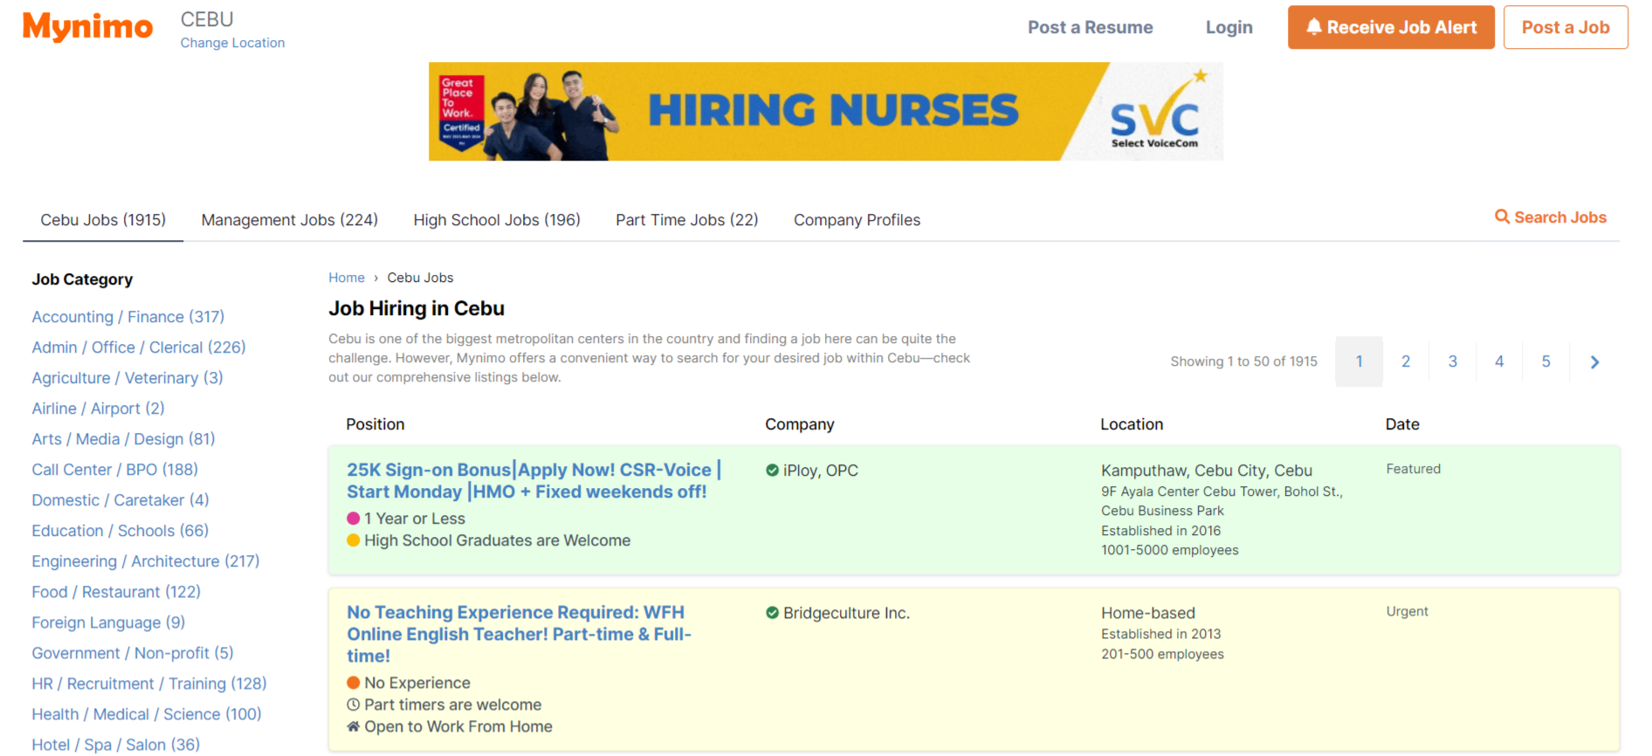This screenshot has height=756, width=1652.
Task: Go to page 3 of job results
Action: [x=1453, y=361]
